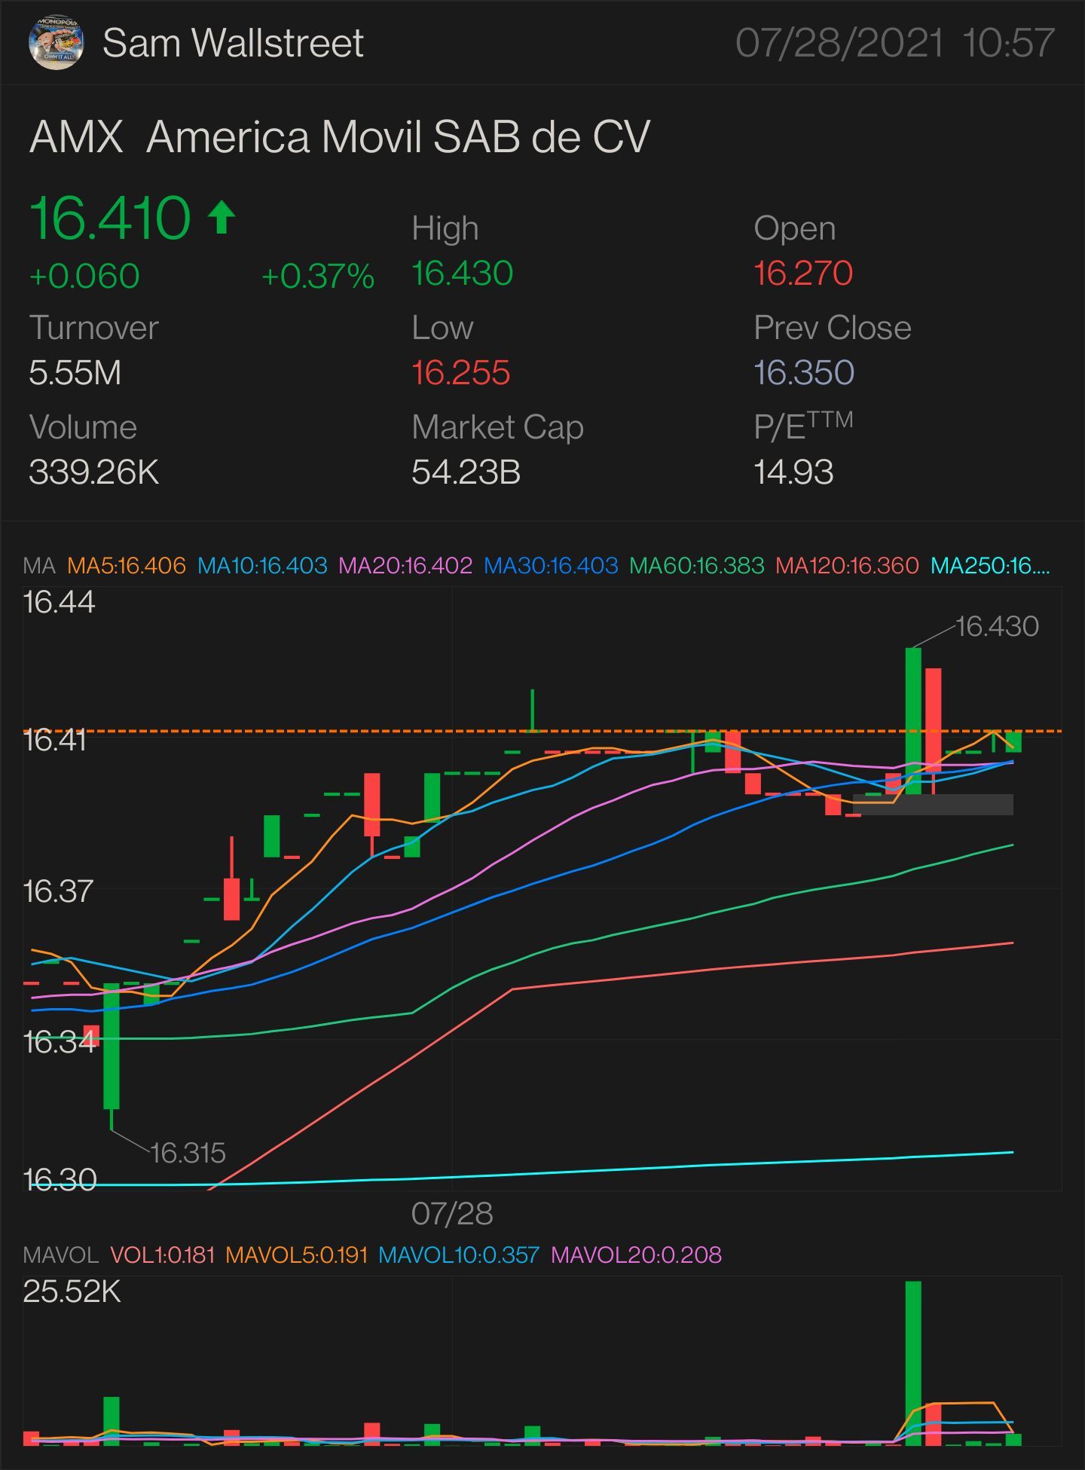Screen dimensions: 1085x1470
Task: Tap the MAVOL indicator label
Action: click(60, 1255)
